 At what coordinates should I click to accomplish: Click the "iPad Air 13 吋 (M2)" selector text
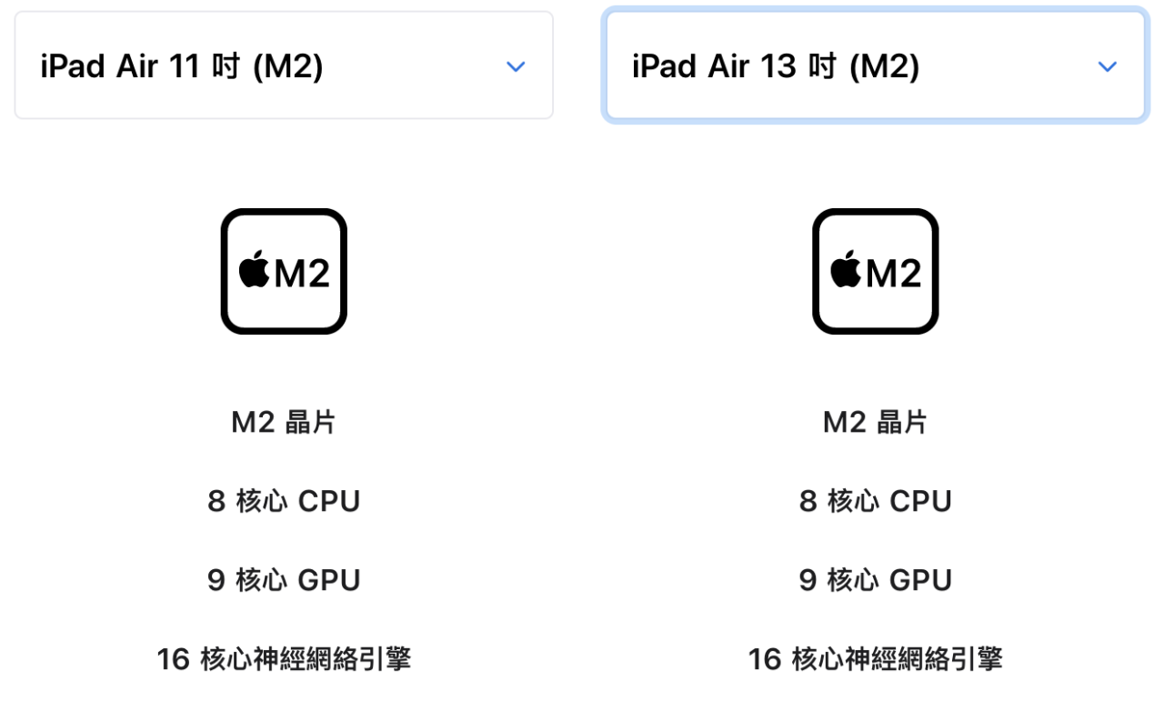point(776,66)
